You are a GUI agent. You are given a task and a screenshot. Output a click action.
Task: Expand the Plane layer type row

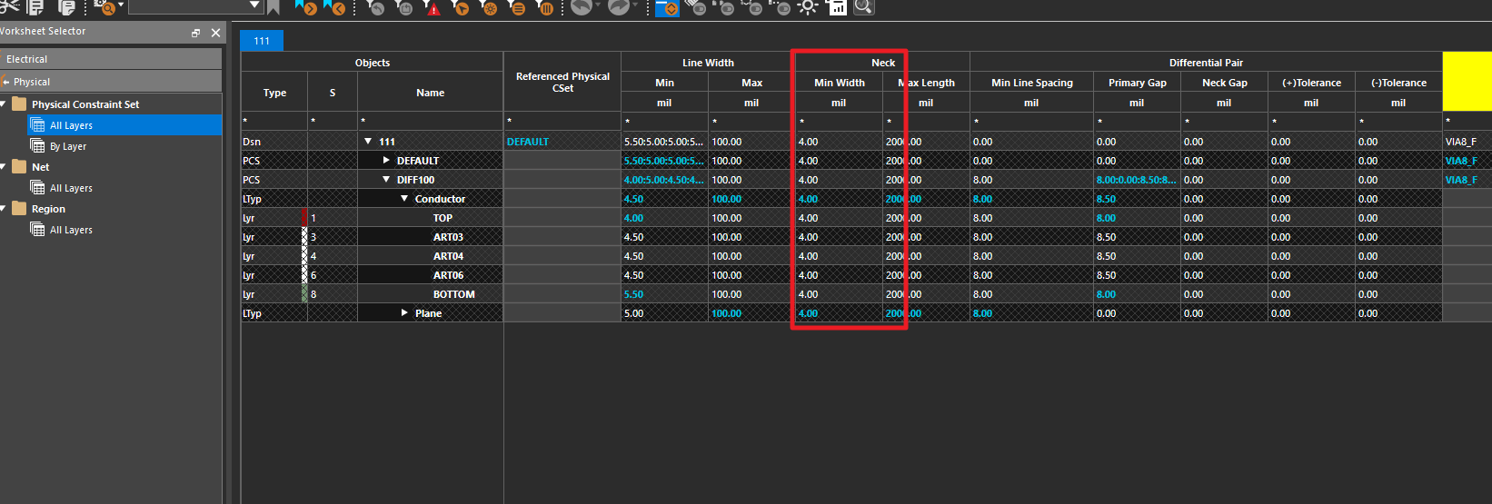[404, 313]
